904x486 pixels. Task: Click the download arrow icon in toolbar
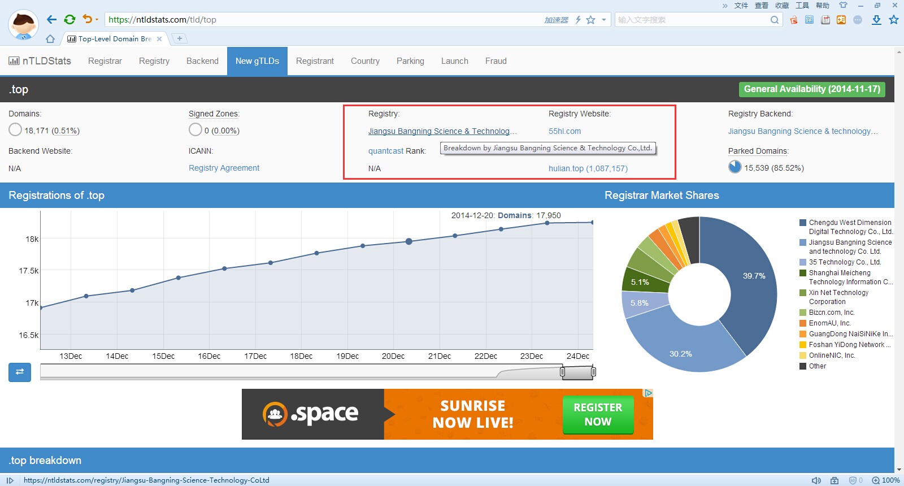[x=876, y=20]
